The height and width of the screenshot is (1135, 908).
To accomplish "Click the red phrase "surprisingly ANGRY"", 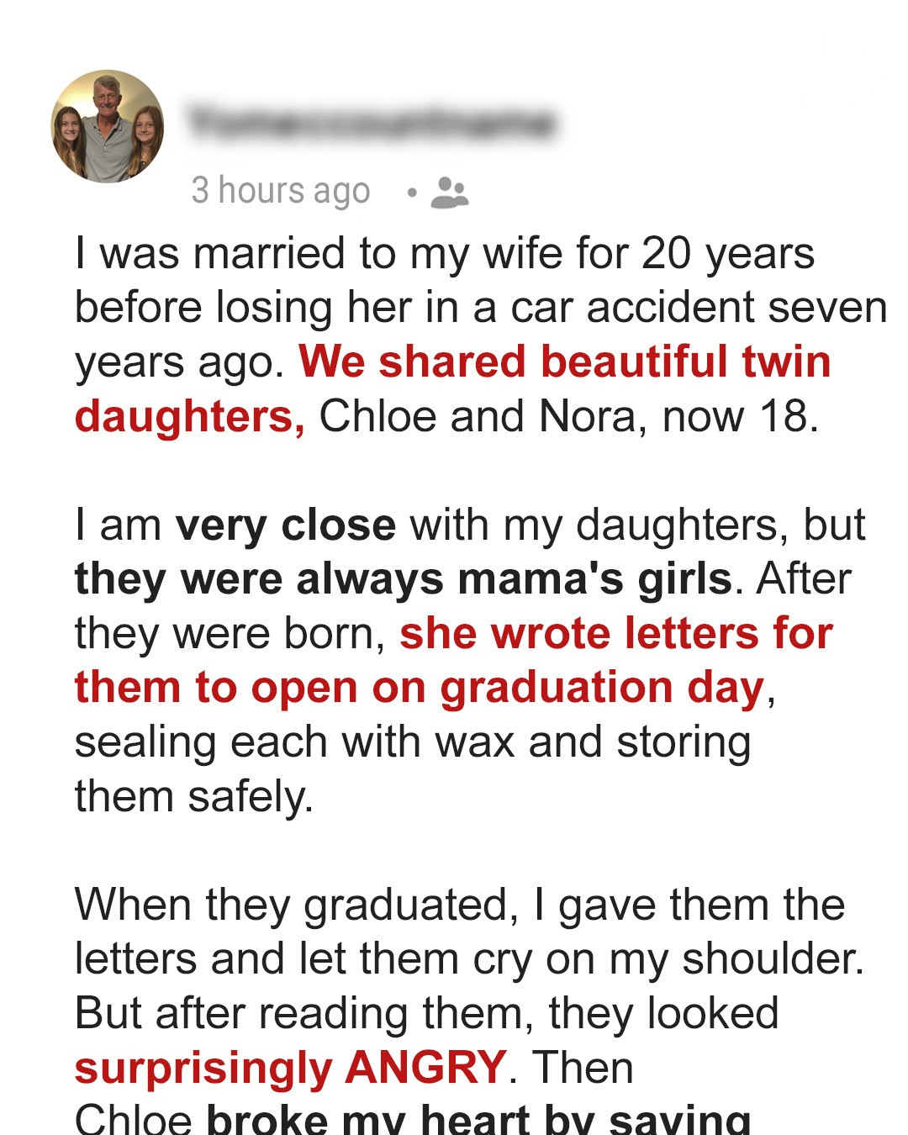I will (290, 1068).
